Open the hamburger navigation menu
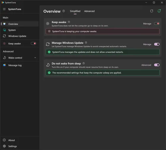This screenshot has width=166, height=150. coord(4,9)
